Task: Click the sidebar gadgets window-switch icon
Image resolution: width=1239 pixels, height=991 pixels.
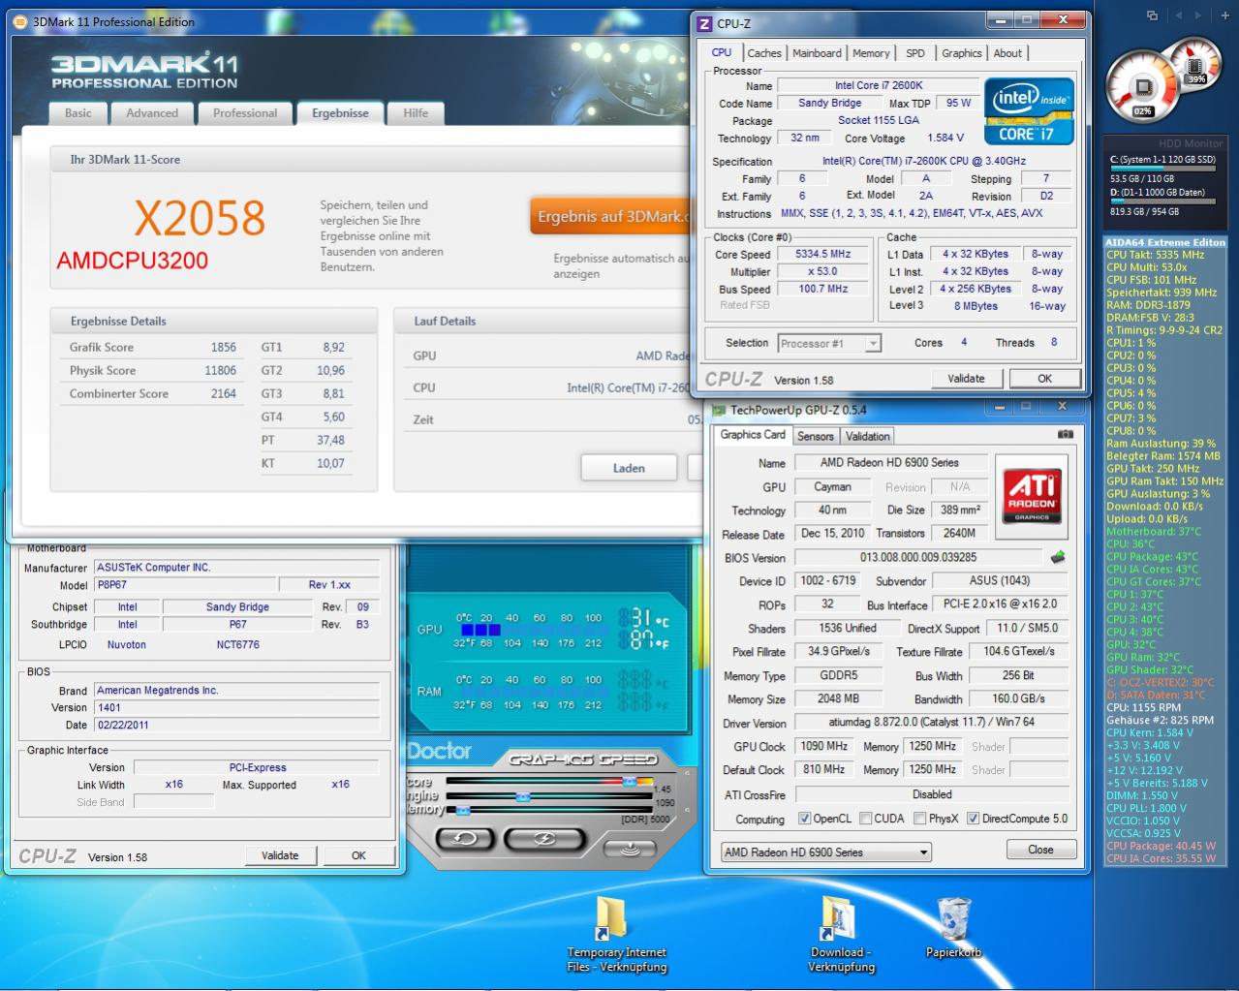Action: point(1152,15)
